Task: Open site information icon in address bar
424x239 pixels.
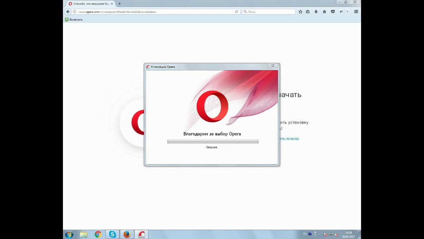Action: tap(75, 12)
